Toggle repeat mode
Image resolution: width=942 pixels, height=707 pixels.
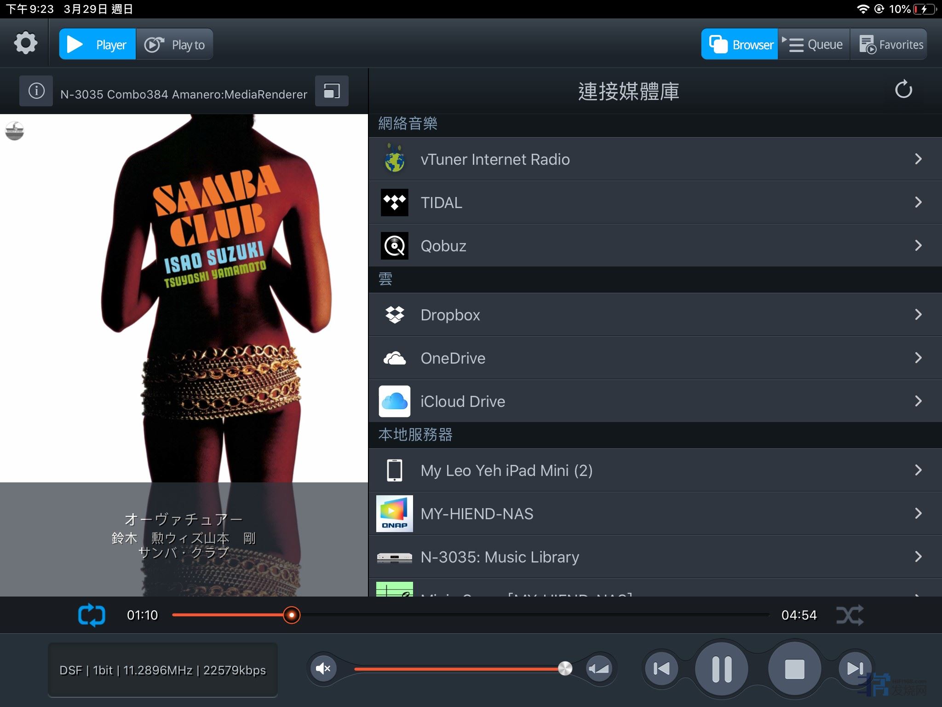92,615
